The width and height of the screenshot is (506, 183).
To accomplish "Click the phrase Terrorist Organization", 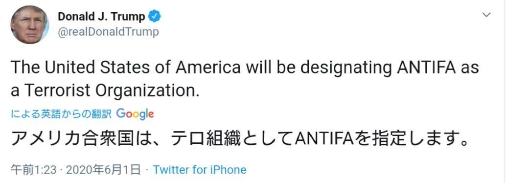I will click(111, 91).
